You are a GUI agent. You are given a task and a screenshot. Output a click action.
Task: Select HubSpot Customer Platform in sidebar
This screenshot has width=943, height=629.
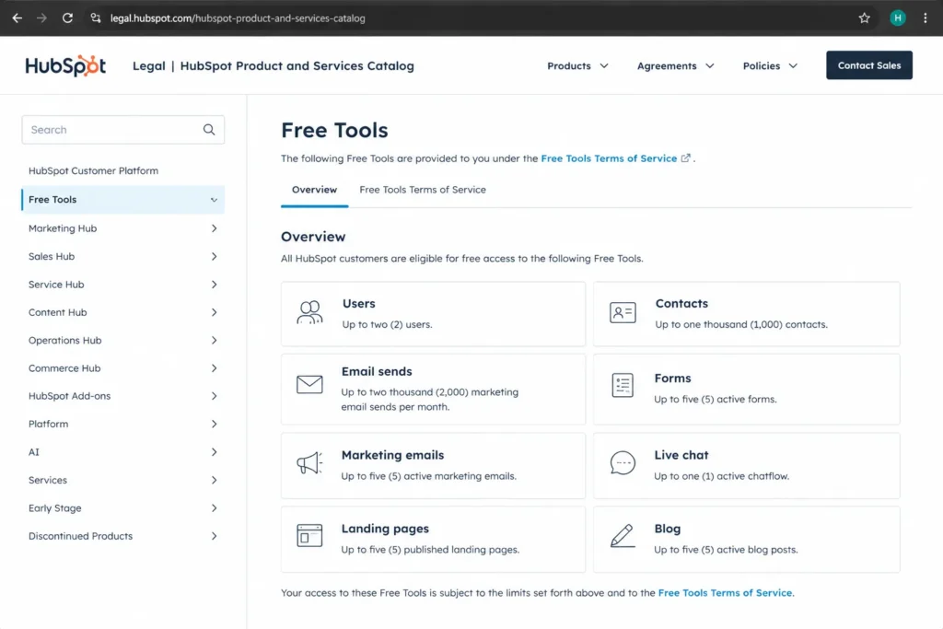[x=93, y=170]
